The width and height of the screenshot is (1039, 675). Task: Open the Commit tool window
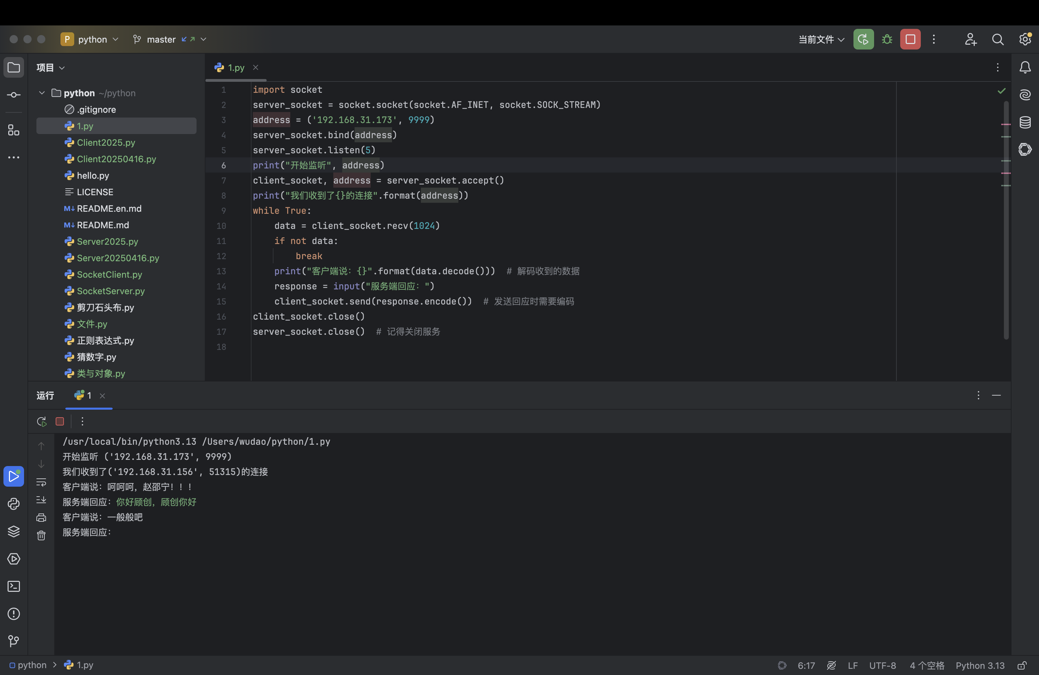click(13, 95)
